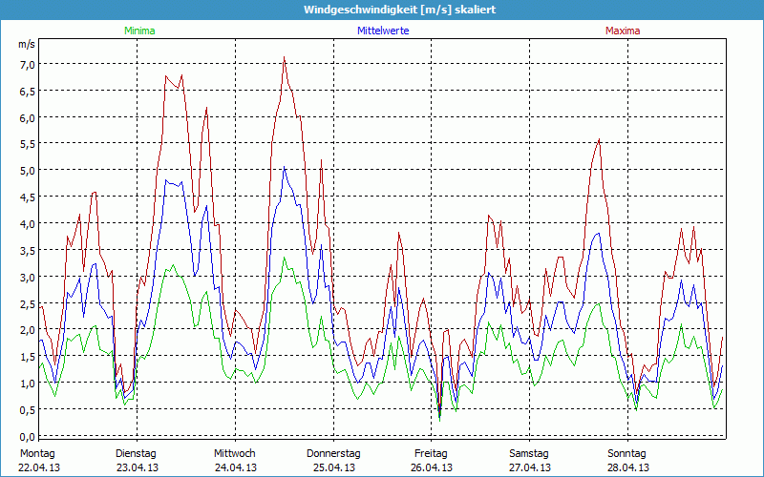Click the 0,5 y-axis value

[27, 410]
